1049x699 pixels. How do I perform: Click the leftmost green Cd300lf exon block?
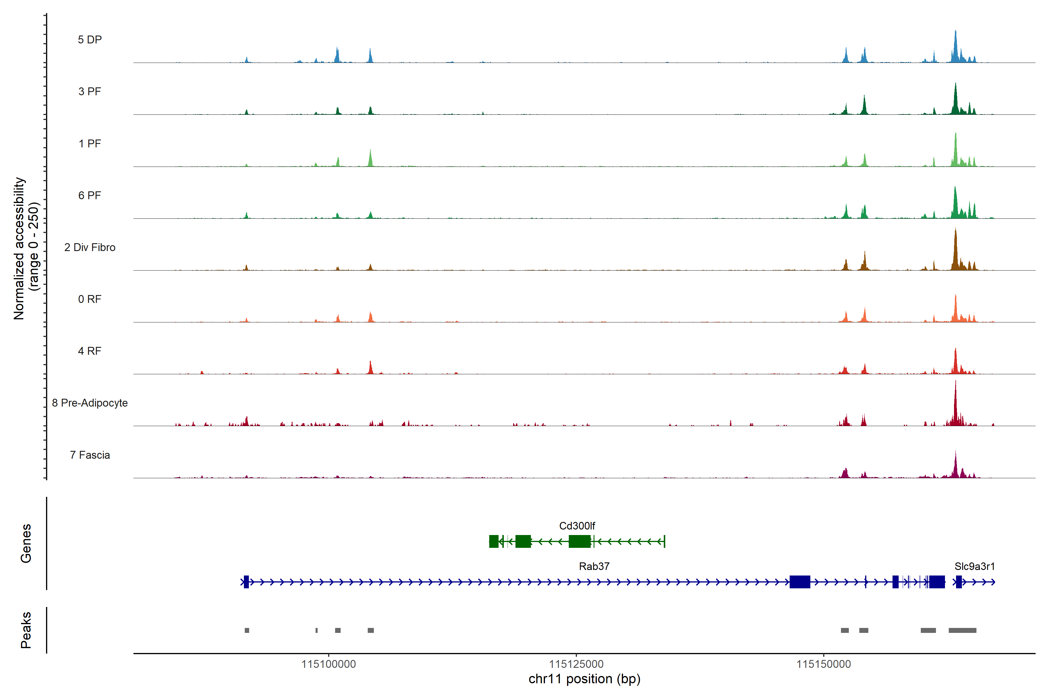point(494,542)
